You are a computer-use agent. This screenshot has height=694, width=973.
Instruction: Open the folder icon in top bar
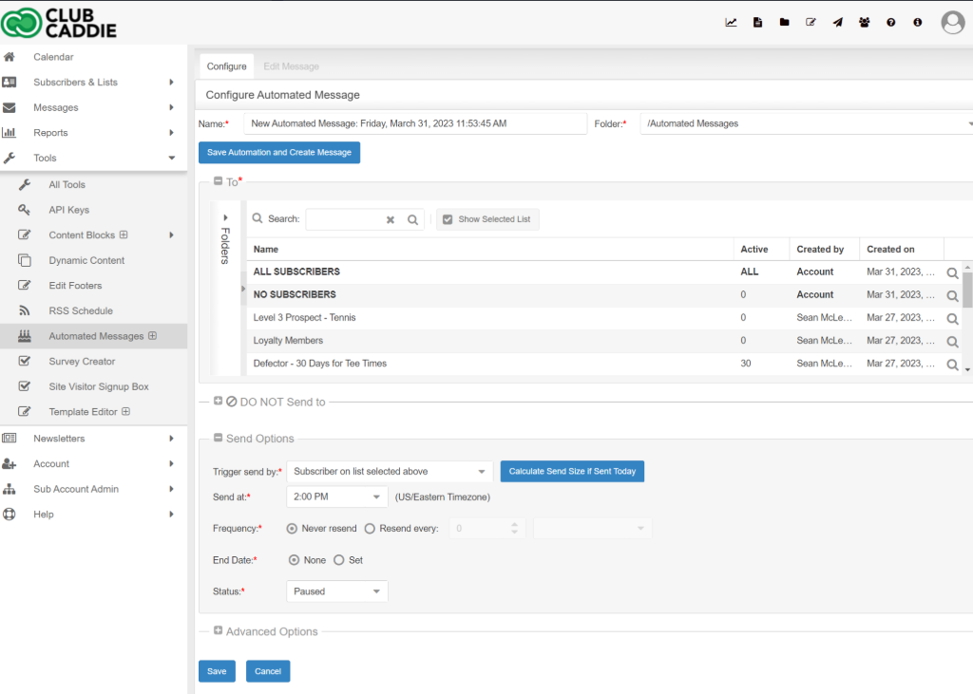784,23
